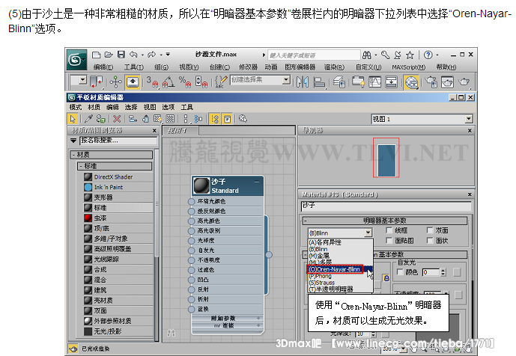Click the binoculars search icon

[x=367, y=55]
